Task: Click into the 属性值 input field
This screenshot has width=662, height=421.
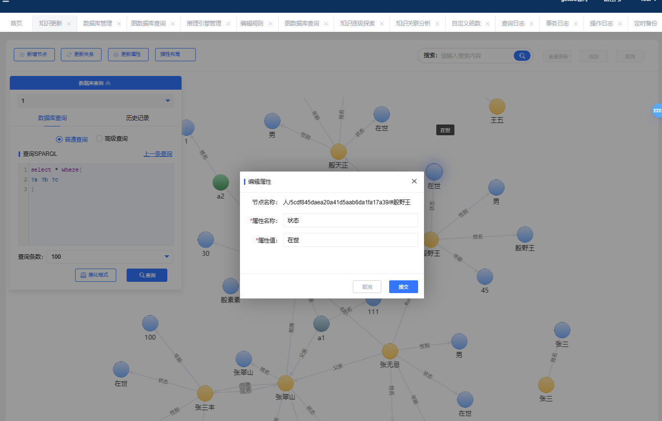Action: pos(350,240)
